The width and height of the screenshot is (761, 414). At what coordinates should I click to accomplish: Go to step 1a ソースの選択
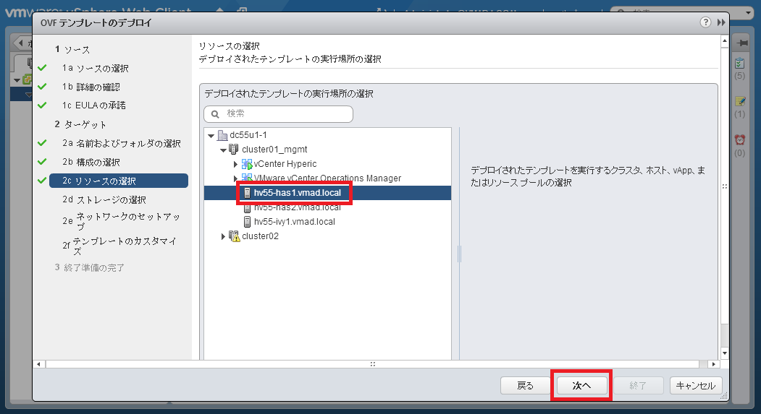(95, 68)
